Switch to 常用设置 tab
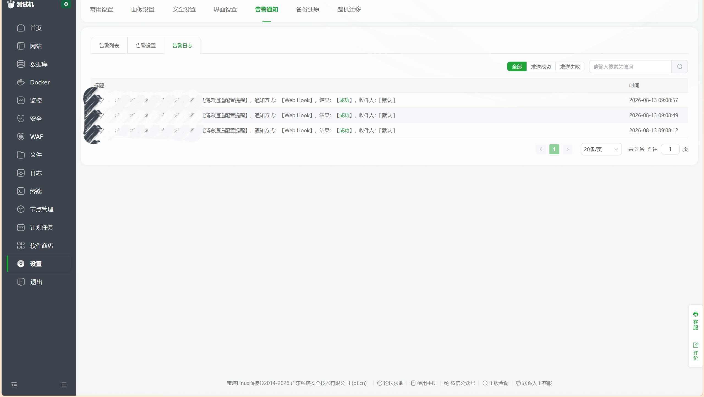Screen dimensions: 704x397 (102, 9)
